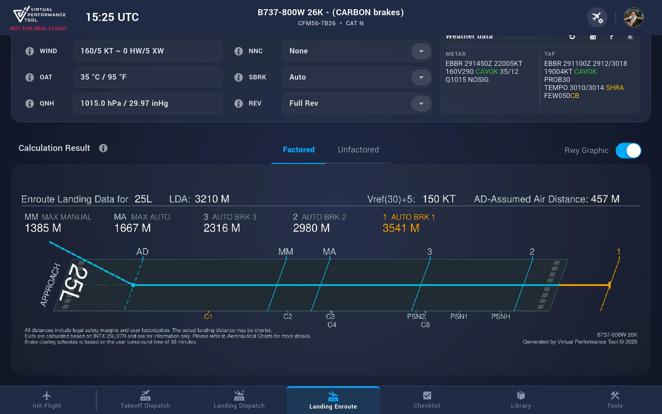662x414 pixels.
Task: Refresh the weather data
Action: pos(572,37)
